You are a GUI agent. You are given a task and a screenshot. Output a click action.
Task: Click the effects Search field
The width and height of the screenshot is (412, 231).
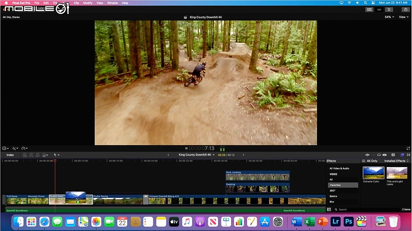pos(367,209)
